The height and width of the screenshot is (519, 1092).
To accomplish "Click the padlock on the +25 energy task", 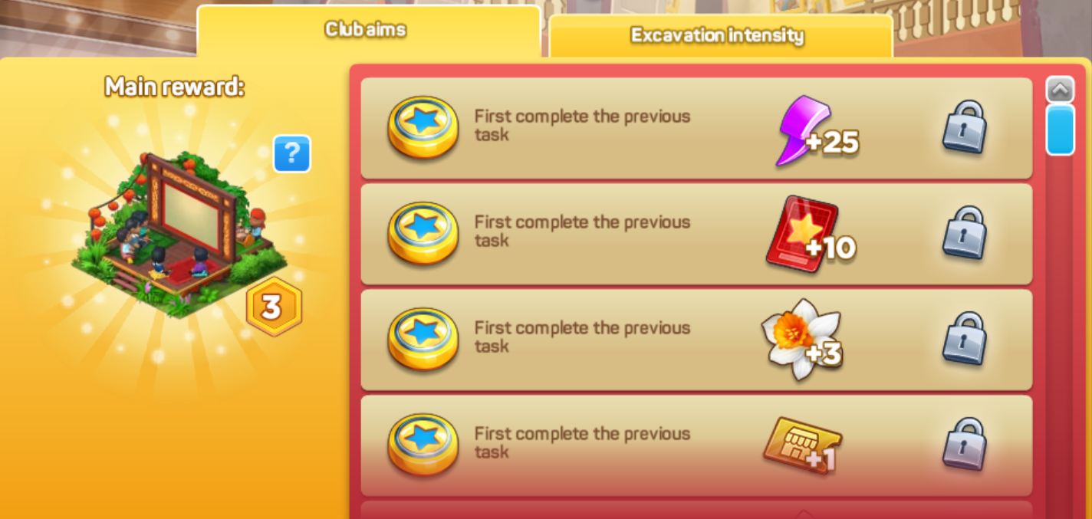I will click(963, 126).
